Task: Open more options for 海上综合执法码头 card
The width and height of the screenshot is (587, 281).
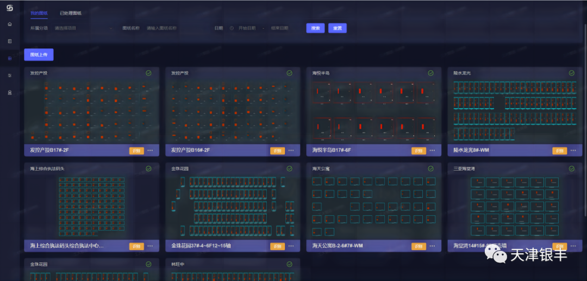Action: tap(150, 246)
